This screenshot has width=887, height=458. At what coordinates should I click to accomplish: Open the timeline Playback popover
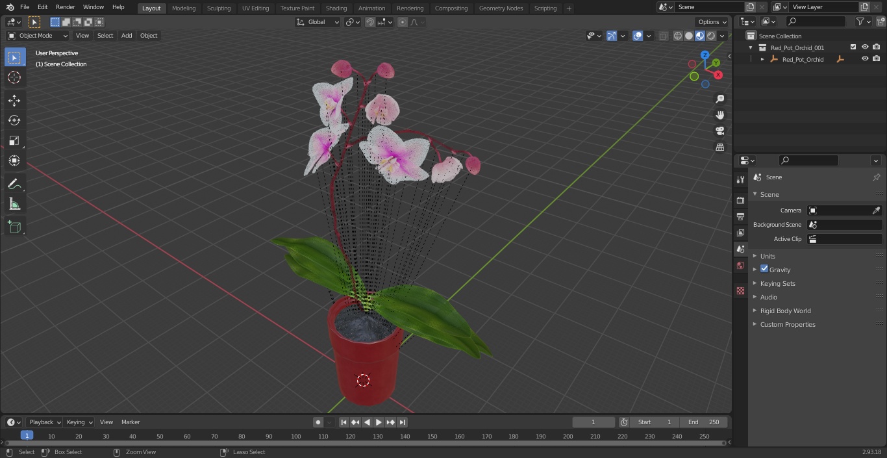[x=45, y=422]
